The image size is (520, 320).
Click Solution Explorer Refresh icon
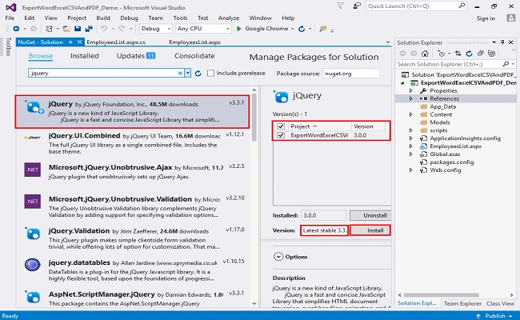click(x=469, y=54)
